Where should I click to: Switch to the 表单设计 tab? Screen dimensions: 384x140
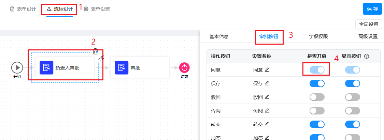click(23, 9)
